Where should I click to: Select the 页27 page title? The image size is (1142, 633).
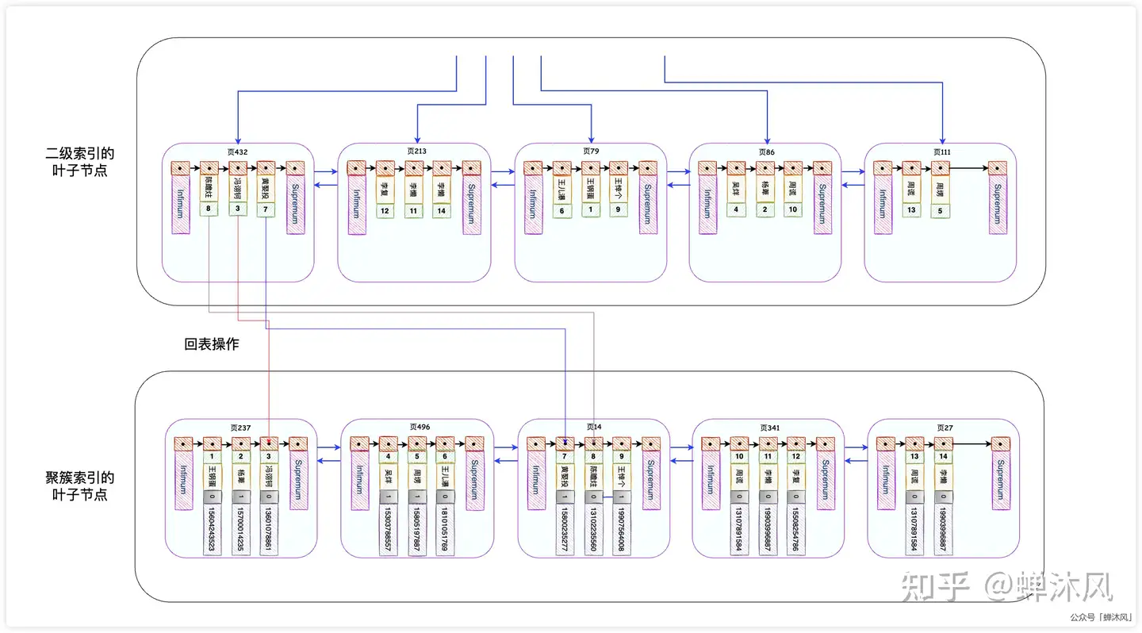(945, 427)
